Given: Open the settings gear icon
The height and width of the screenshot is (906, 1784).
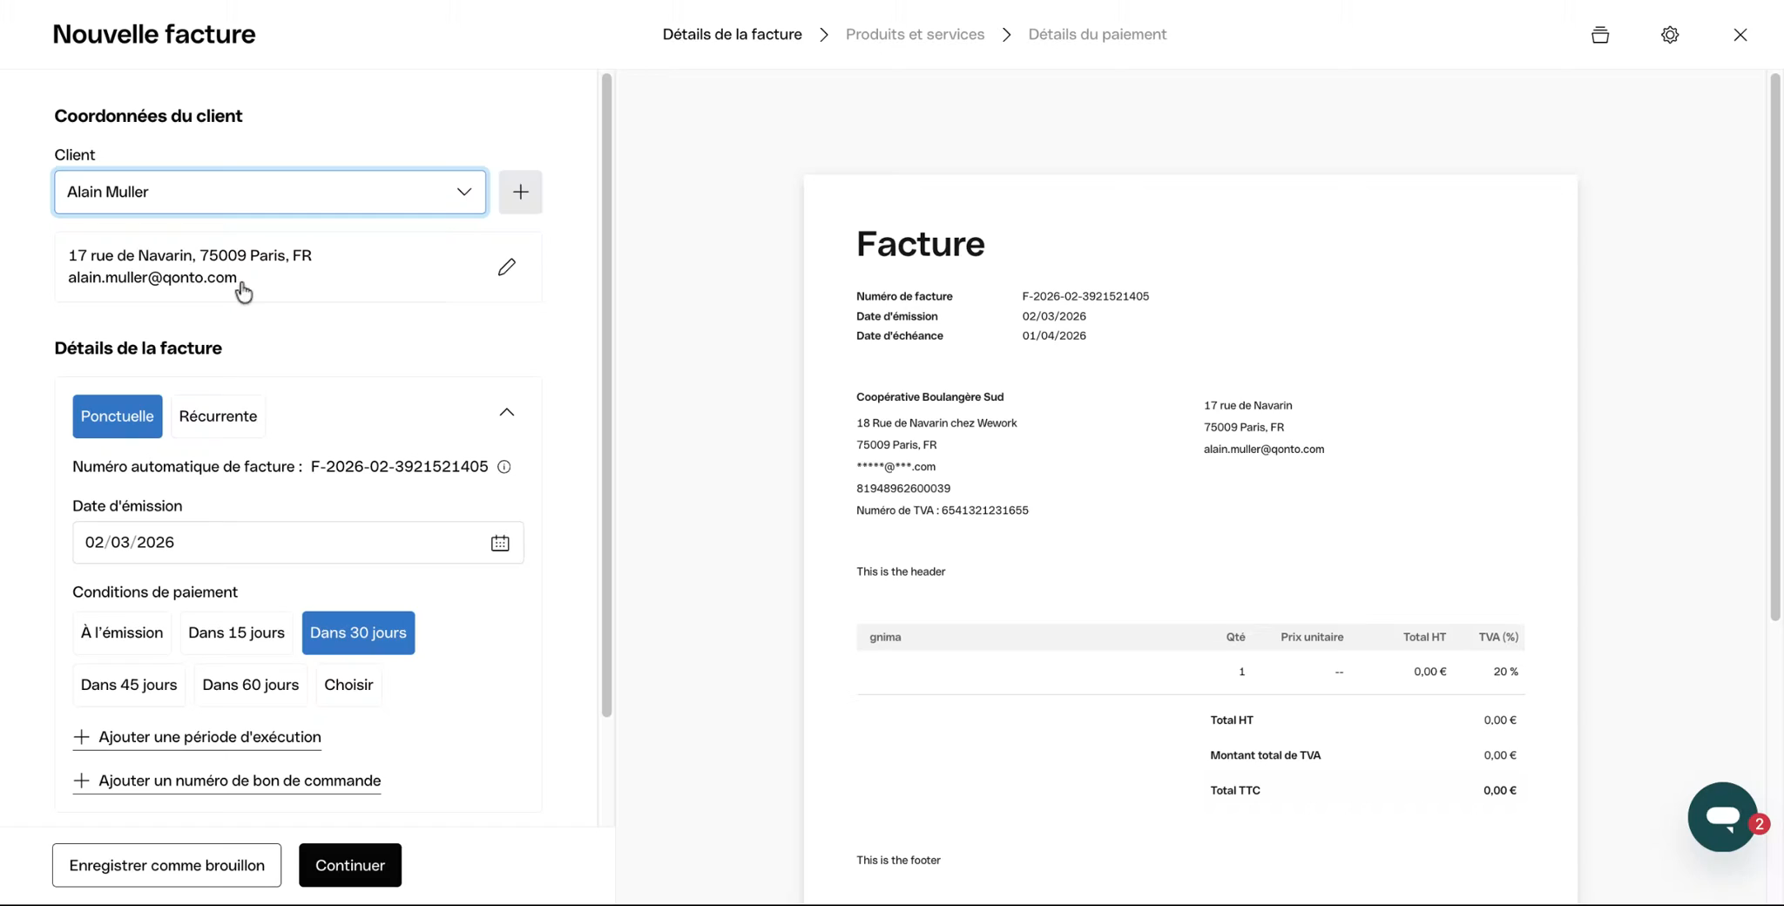Looking at the screenshot, I should coord(1669,35).
